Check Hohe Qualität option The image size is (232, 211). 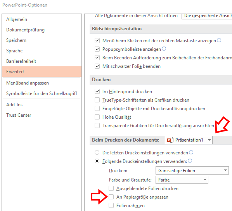point(97,117)
